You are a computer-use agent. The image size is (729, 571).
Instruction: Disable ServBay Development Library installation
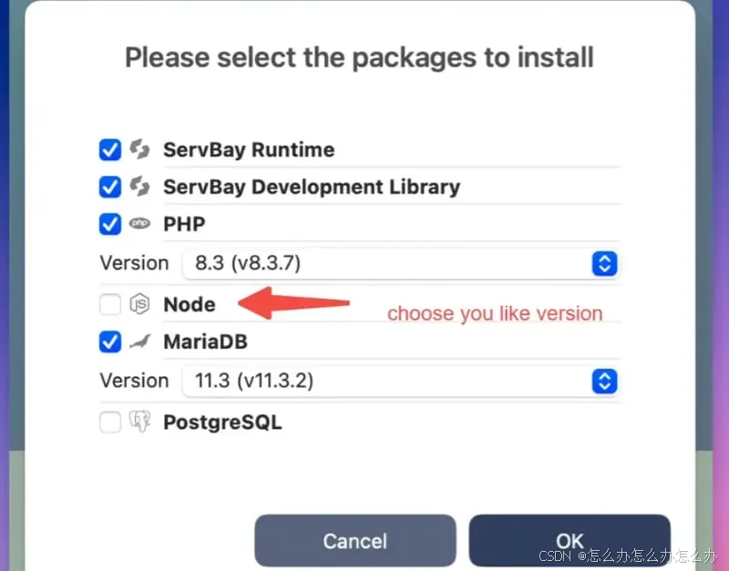pos(109,187)
